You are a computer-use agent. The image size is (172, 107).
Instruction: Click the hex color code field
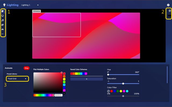click(59, 95)
